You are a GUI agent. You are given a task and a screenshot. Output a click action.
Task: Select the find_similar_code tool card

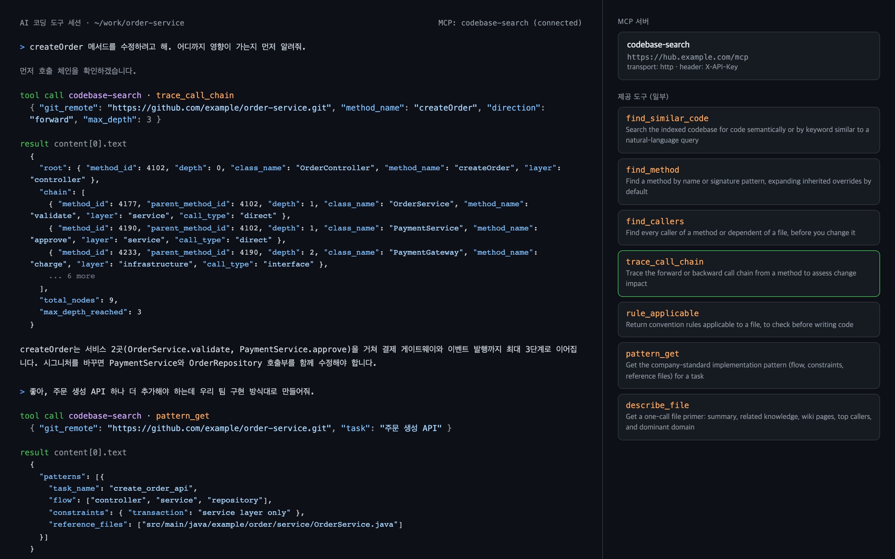point(749,130)
